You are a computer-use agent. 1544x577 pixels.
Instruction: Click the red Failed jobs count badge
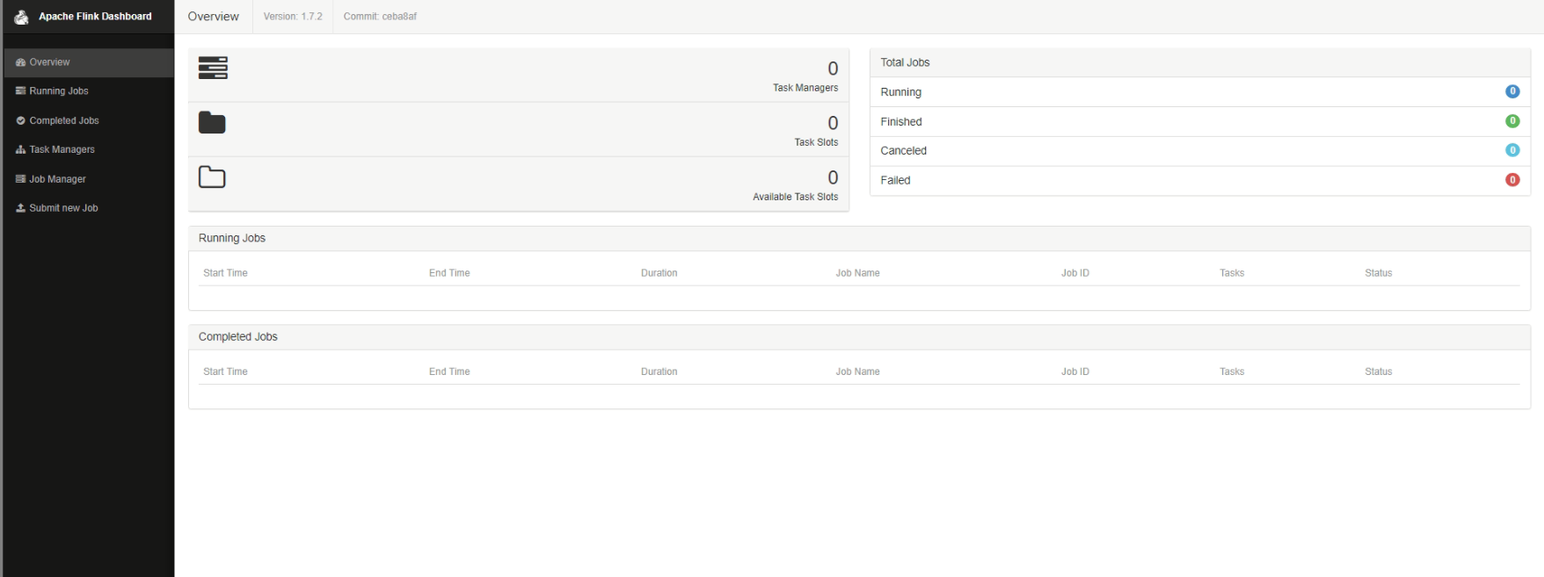pos(1512,180)
